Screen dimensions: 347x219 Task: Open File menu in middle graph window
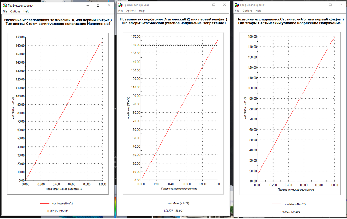pyautogui.click(x=121, y=11)
